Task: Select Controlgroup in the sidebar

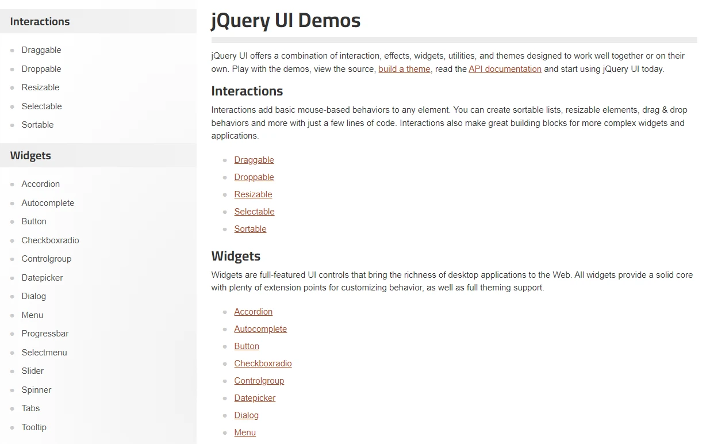Action: coord(46,259)
